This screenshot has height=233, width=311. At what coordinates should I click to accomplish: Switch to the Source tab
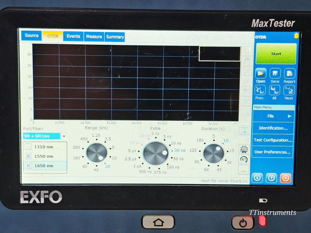(32, 36)
